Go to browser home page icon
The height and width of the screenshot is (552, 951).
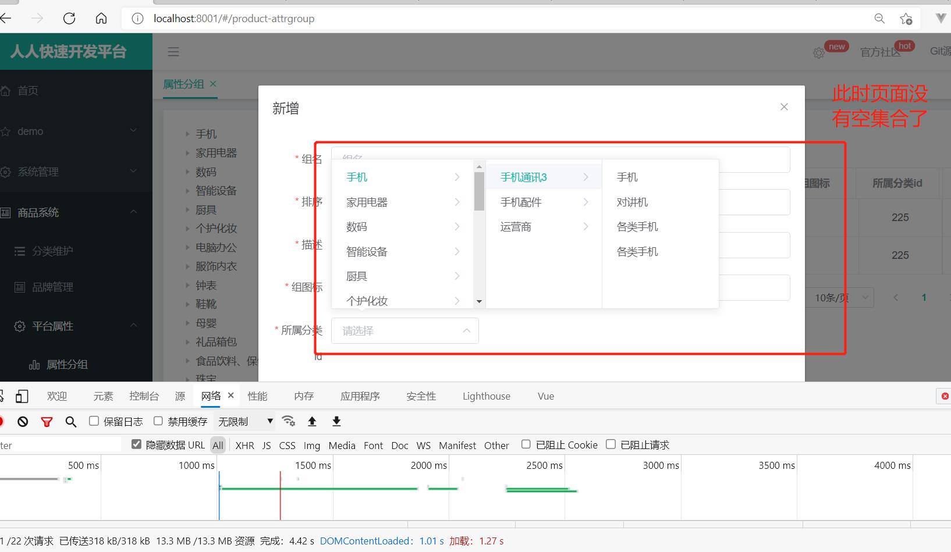[101, 19]
